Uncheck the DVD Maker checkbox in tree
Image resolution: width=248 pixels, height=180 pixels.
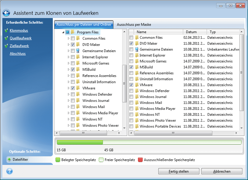point(73,44)
